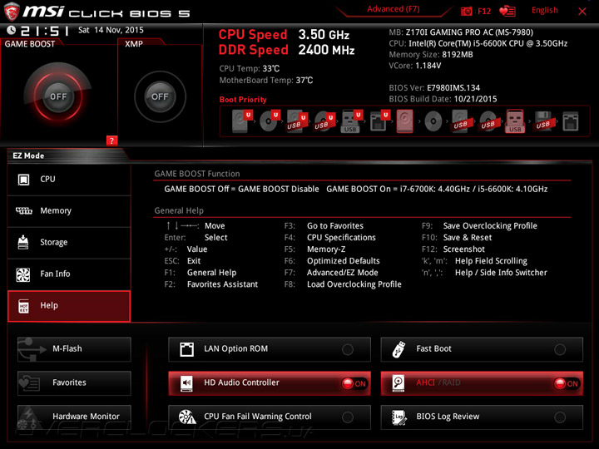Open the CPU section in EZ Mode
The width and height of the screenshot is (599, 449).
(x=69, y=180)
